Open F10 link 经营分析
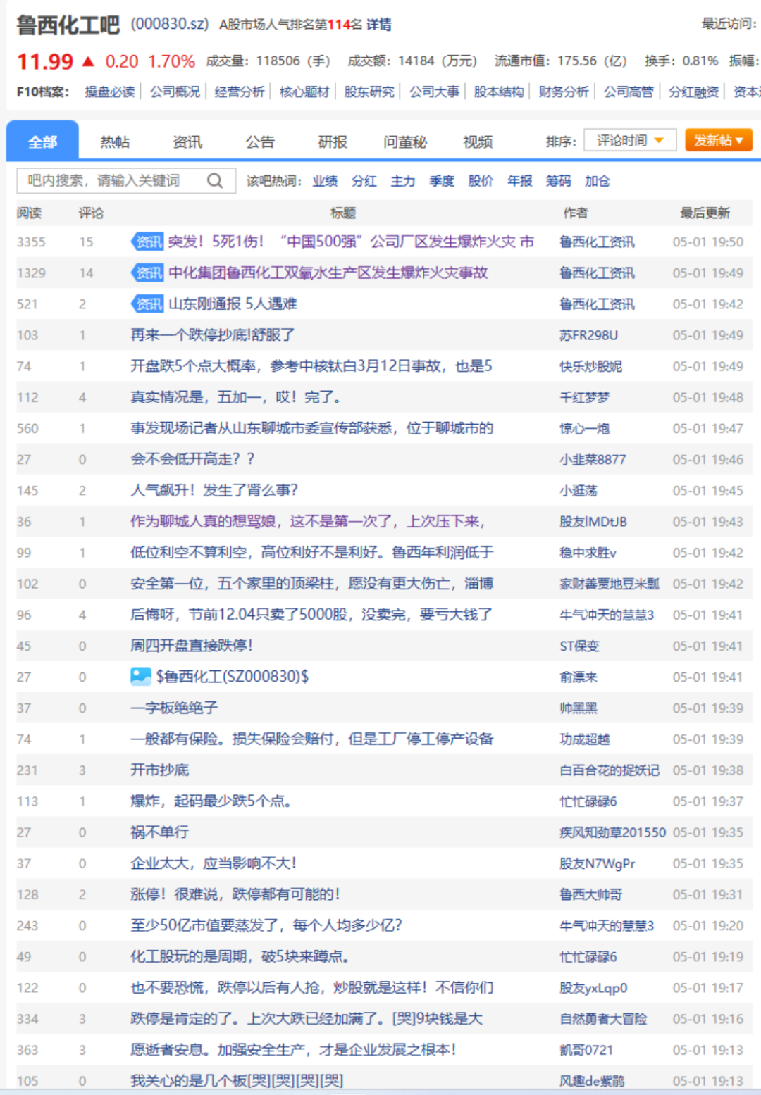 tap(240, 92)
